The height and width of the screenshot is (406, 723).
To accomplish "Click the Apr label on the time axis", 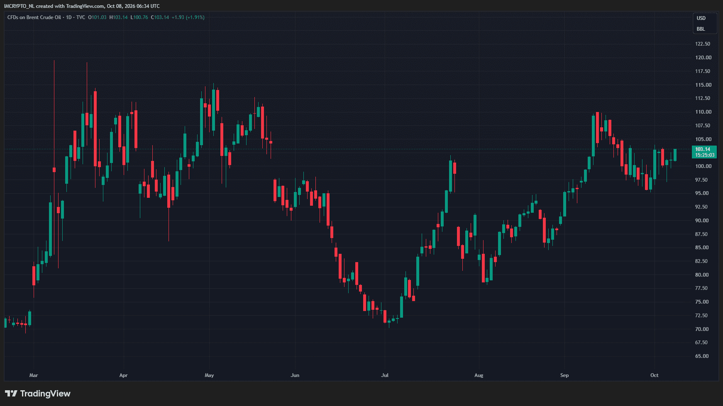I will pos(123,375).
